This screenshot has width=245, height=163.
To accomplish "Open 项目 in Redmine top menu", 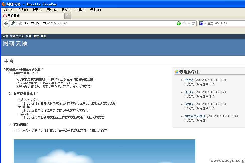I will [x=28, y=36].
